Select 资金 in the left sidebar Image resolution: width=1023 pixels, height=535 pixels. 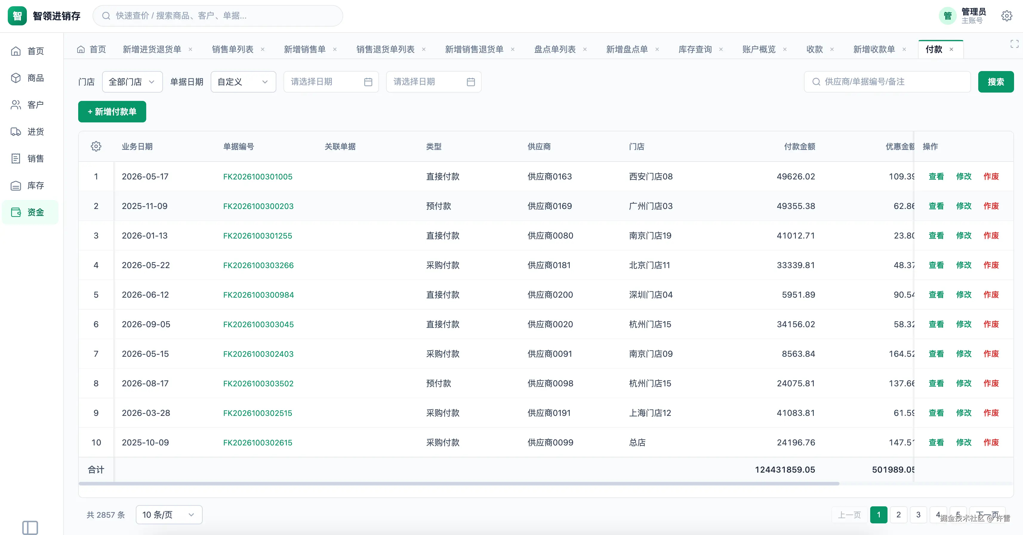pyautogui.click(x=30, y=212)
